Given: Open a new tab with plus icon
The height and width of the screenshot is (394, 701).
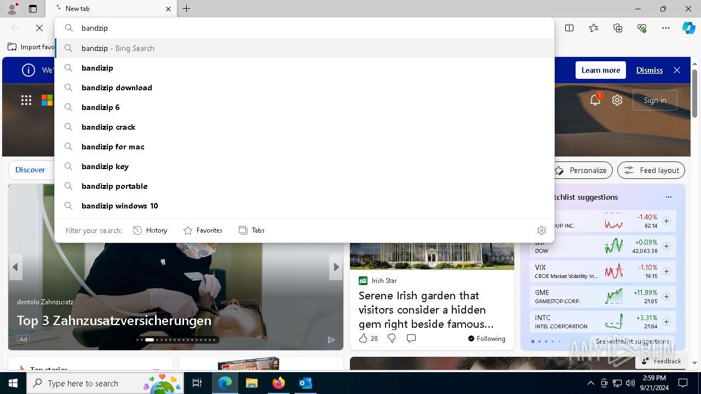Looking at the screenshot, I should pos(187,9).
